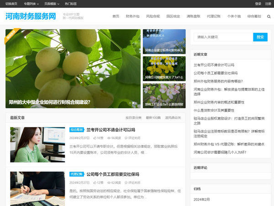274x206 pixels.
Task: Open thumbnail 河南企业建立标准化财务体系
Action: [x=164, y=42]
